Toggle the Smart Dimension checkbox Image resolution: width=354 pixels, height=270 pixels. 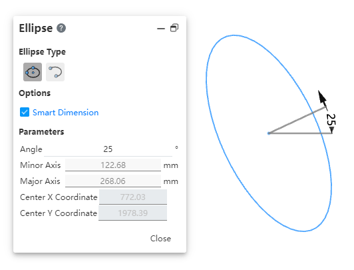pyautogui.click(x=25, y=112)
